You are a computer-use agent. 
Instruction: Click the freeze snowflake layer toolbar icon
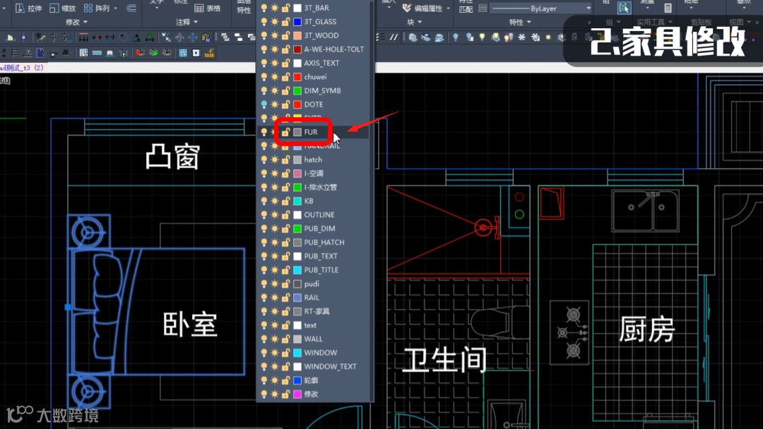click(x=521, y=37)
